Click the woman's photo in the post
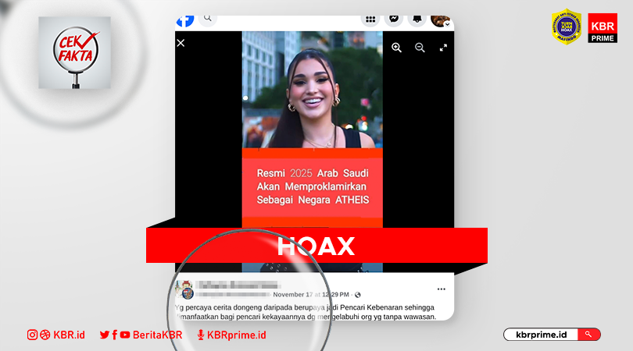 313,90
